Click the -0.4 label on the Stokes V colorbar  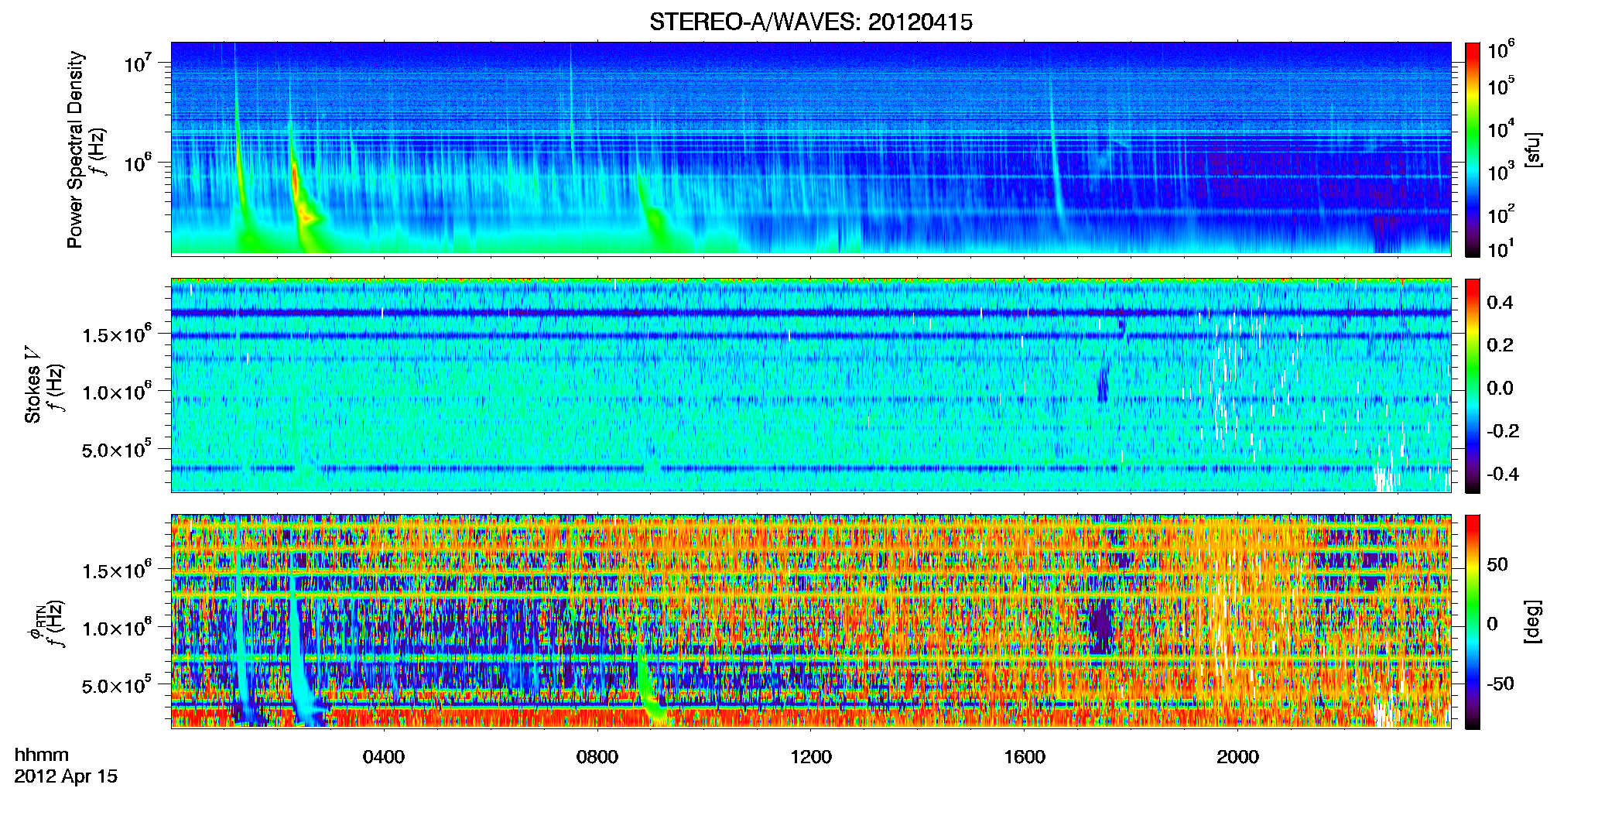click(x=1502, y=474)
